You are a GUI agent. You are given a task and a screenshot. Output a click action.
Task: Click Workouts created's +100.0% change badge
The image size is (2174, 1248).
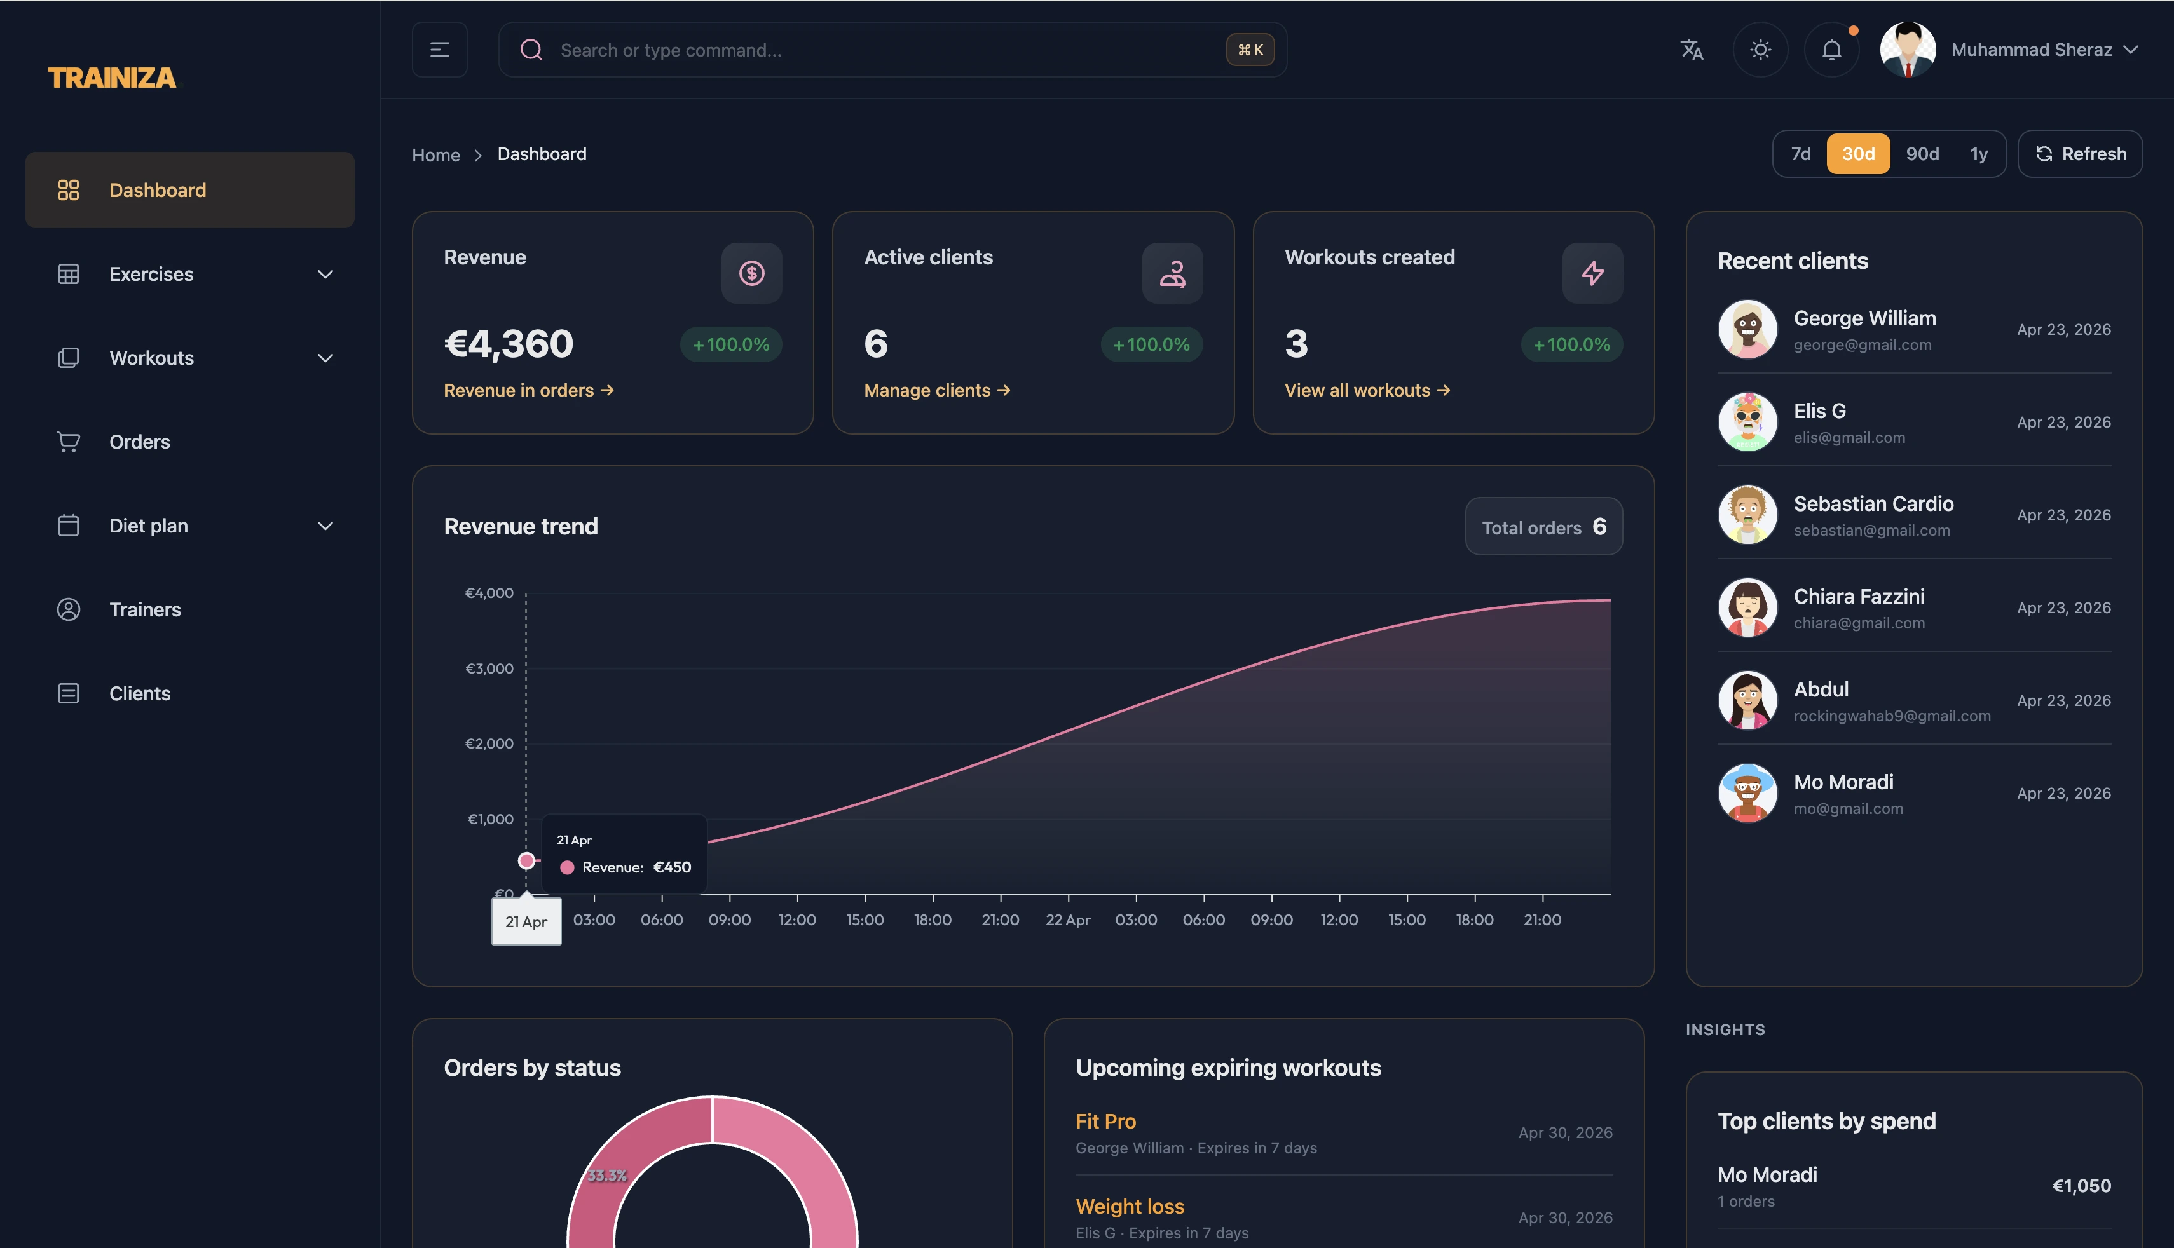pos(1572,344)
